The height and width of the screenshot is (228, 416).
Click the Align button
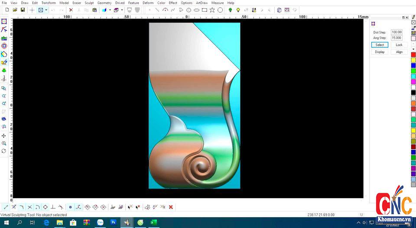(399, 52)
